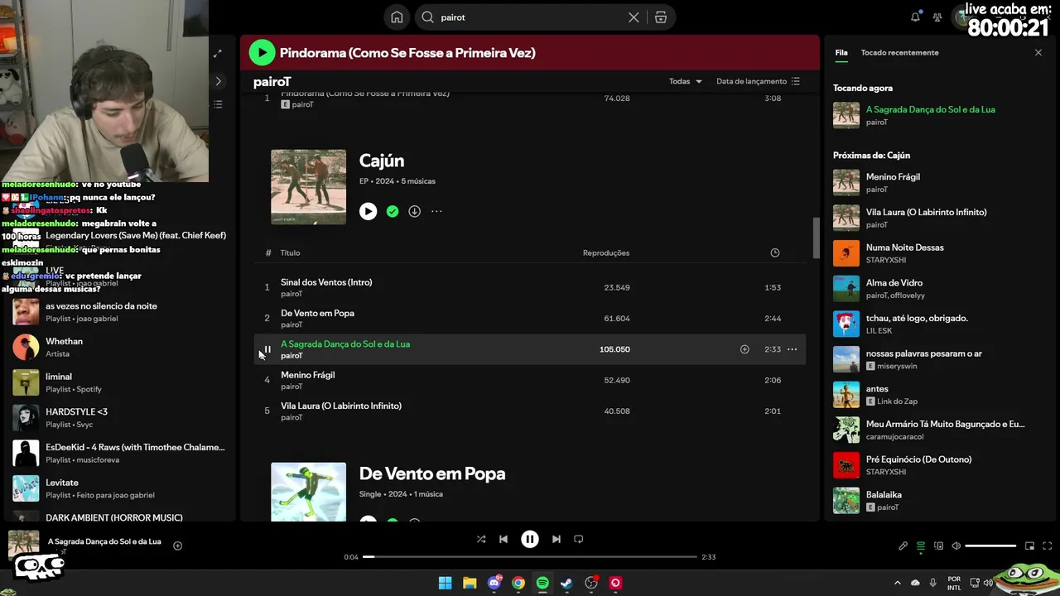Download the Cajún EP
This screenshot has height=596, width=1060.
click(x=414, y=211)
